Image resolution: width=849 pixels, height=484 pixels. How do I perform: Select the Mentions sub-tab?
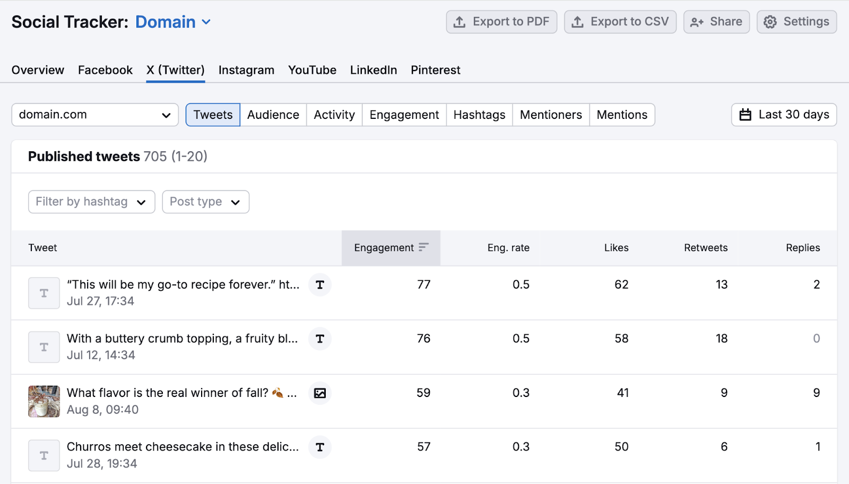pyautogui.click(x=622, y=115)
